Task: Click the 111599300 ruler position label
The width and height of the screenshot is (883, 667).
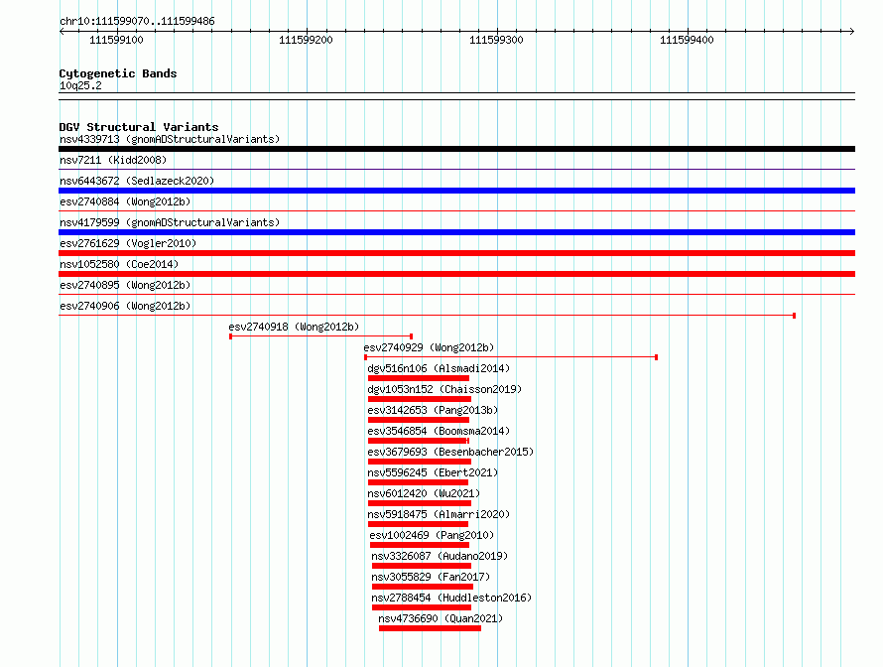Action: (x=496, y=40)
